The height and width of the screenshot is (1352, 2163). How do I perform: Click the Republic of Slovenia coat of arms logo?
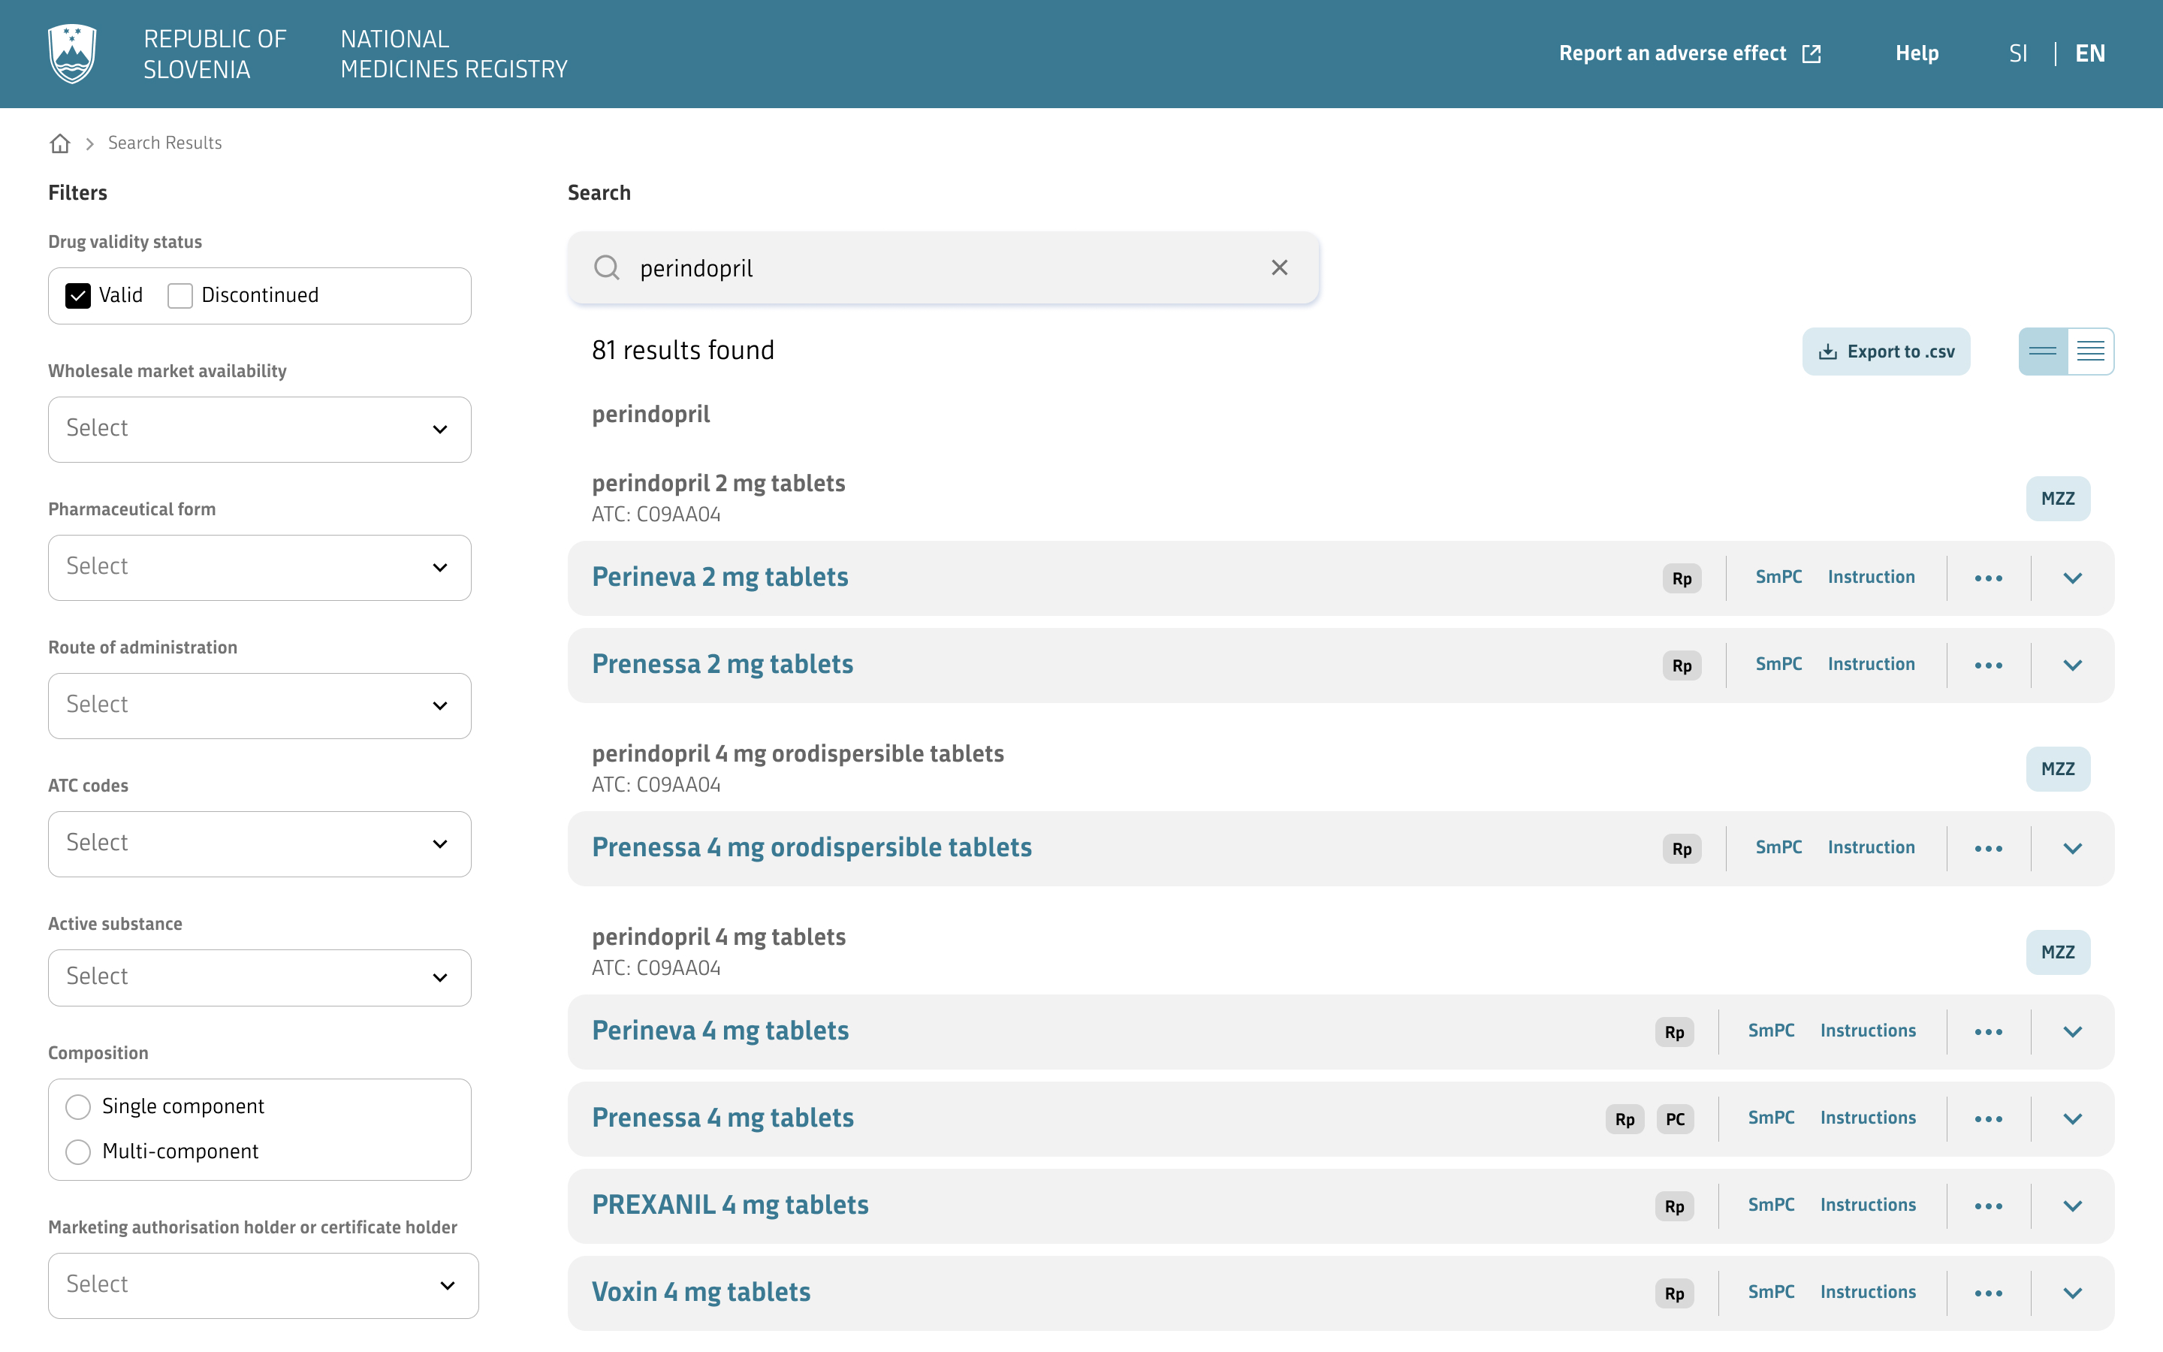(72, 53)
